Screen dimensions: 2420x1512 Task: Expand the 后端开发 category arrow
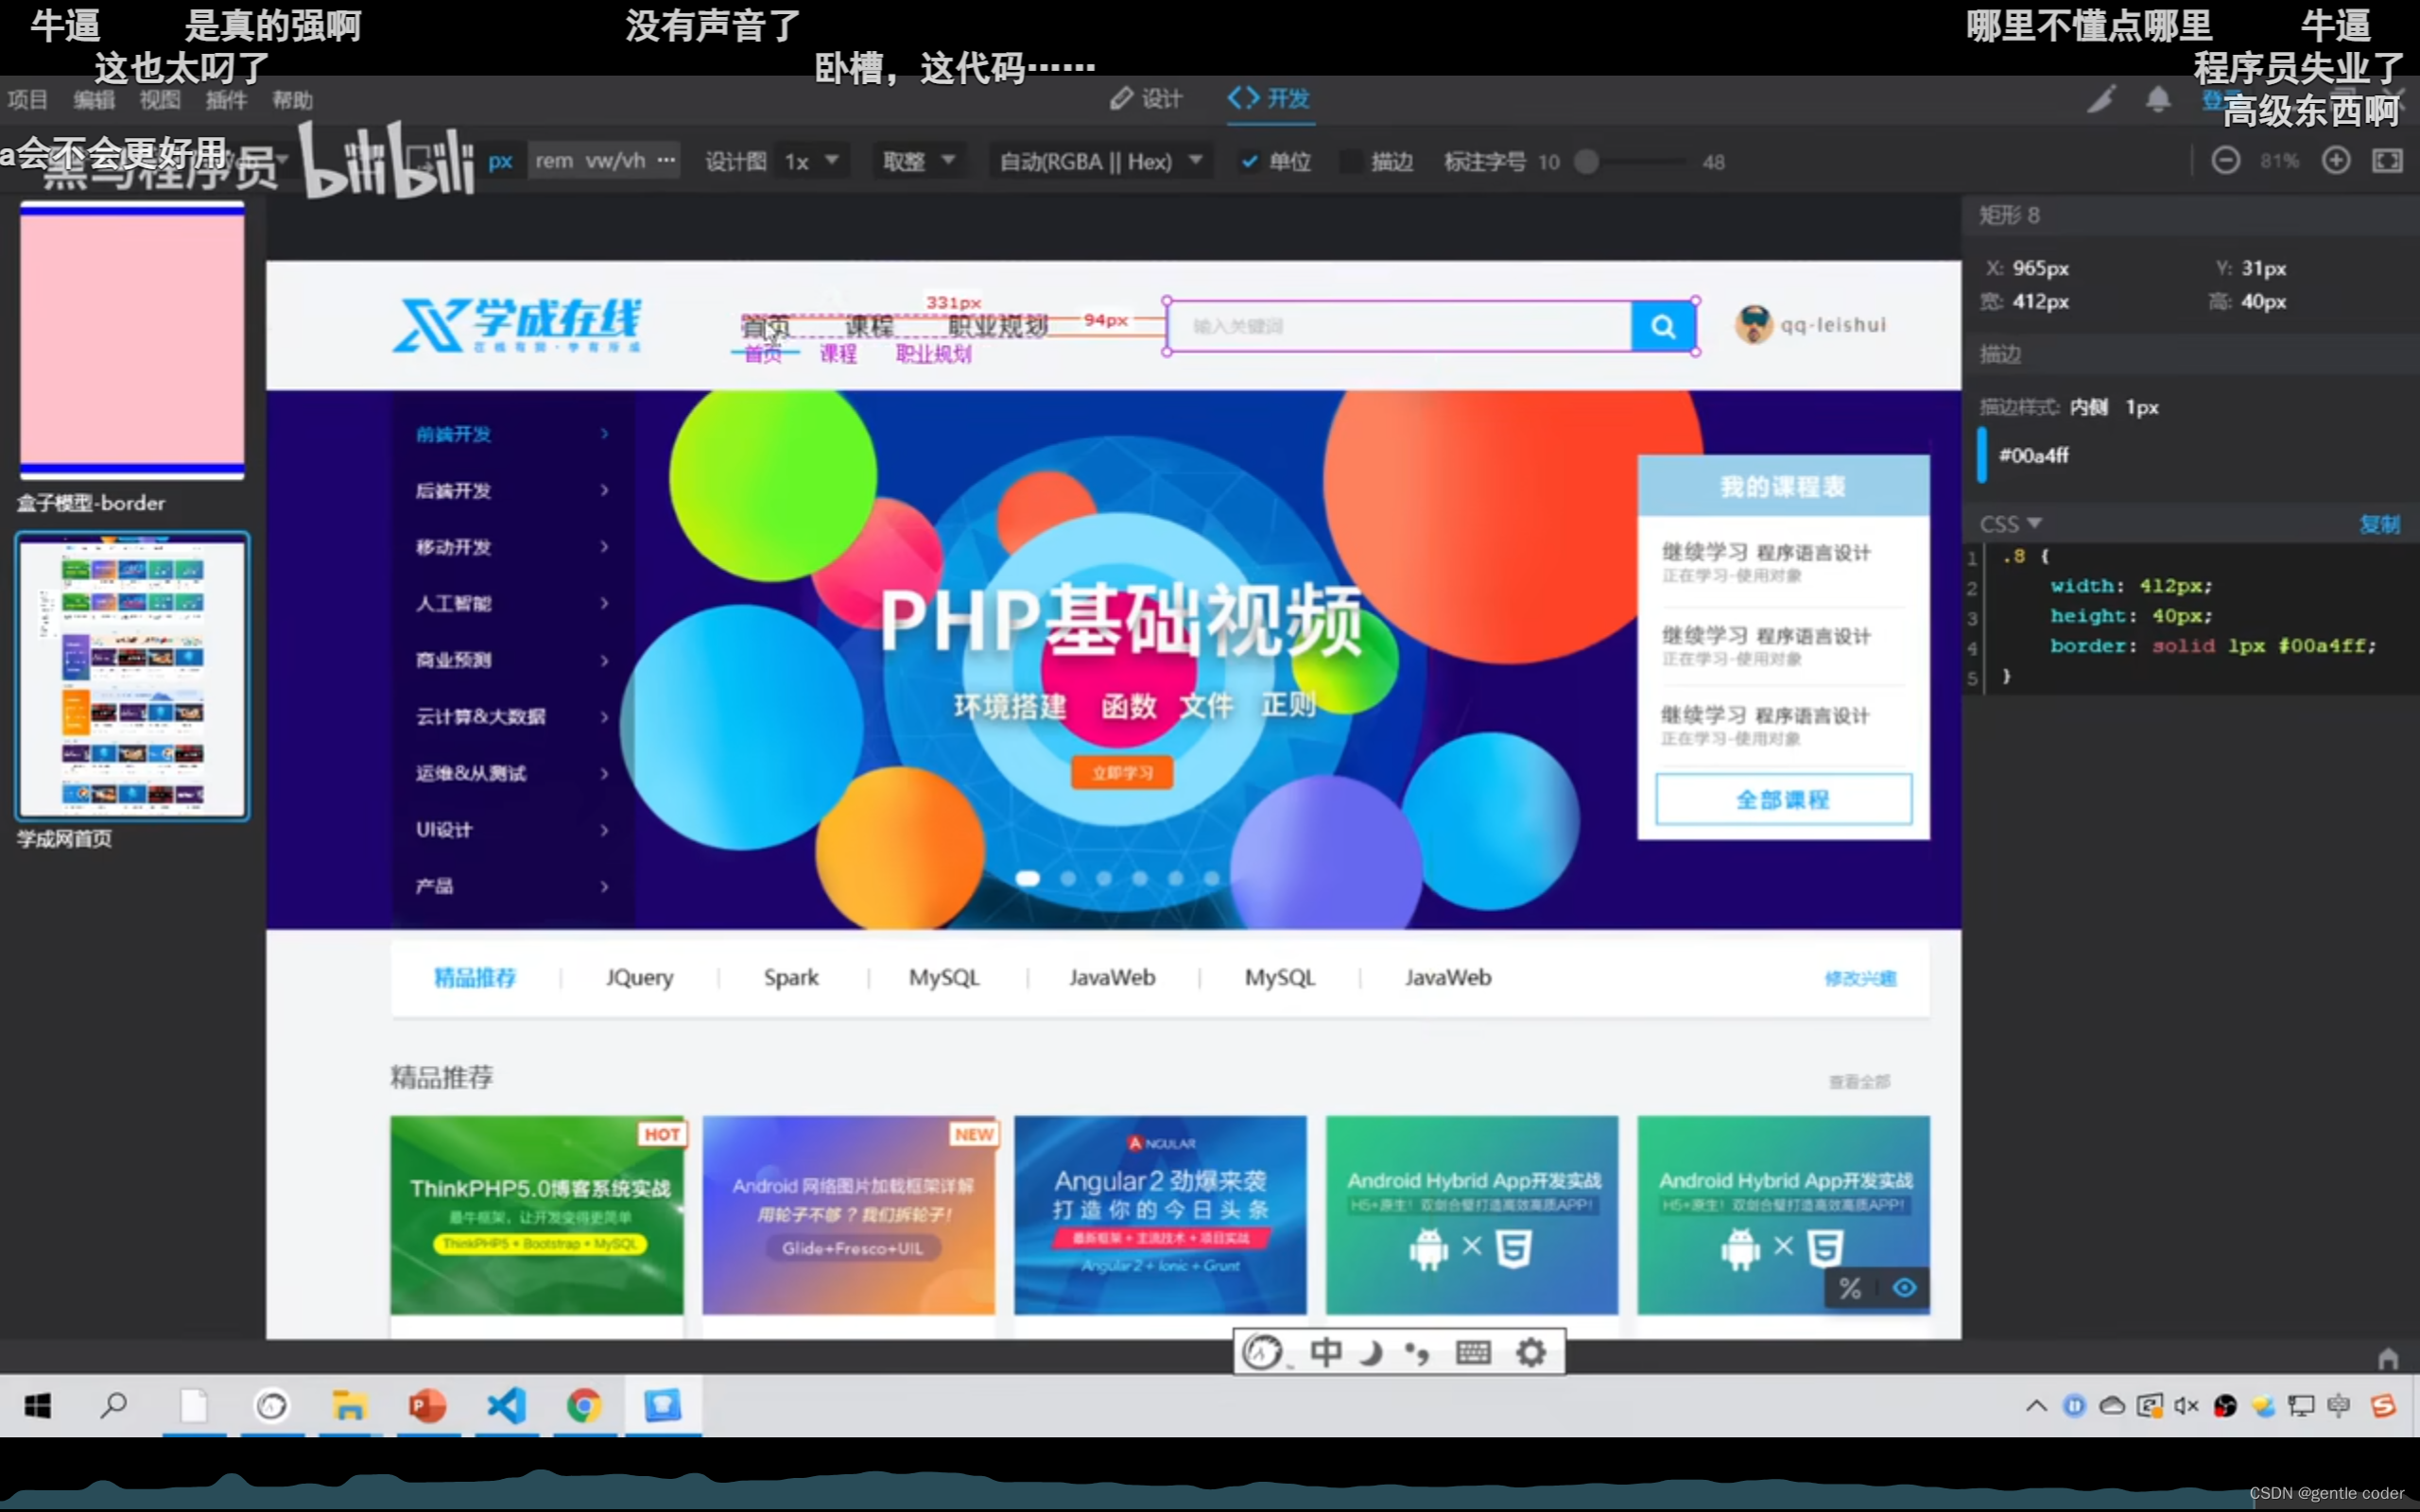click(604, 490)
